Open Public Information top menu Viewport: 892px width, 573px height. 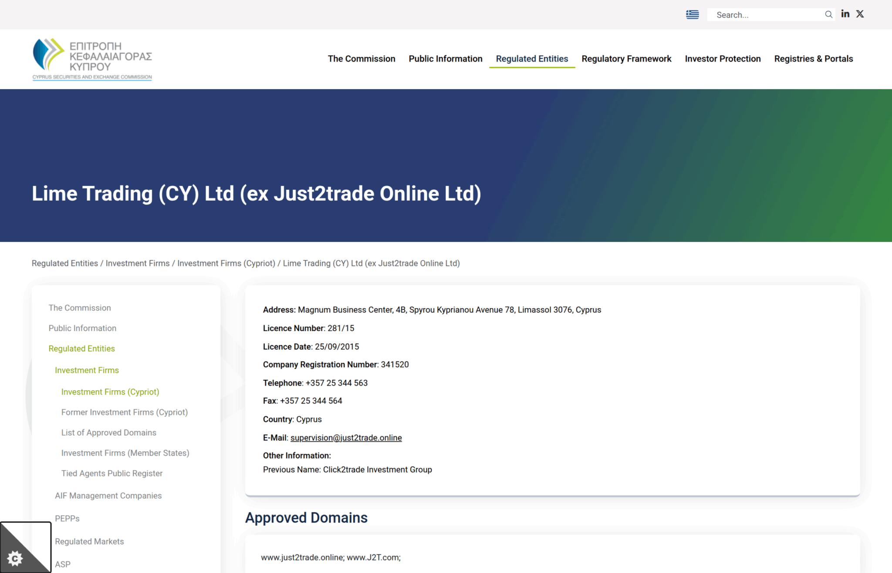[x=445, y=59]
